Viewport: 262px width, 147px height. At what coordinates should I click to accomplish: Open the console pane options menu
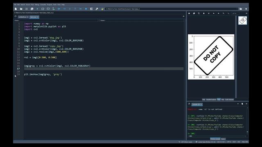pos(246,104)
